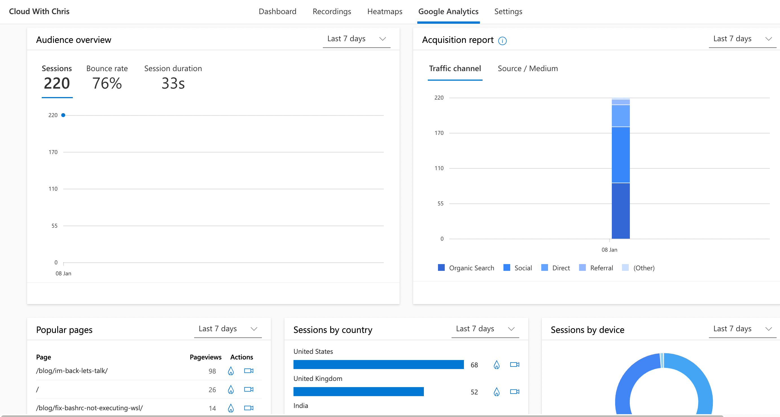Click the United States sessions bar
The height and width of the screenshot is (417, 780).
[x=378, y=365]
